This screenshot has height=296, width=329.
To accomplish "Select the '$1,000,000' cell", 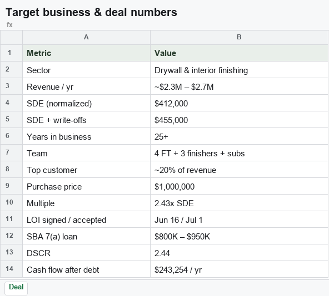I will pos(239,186).
